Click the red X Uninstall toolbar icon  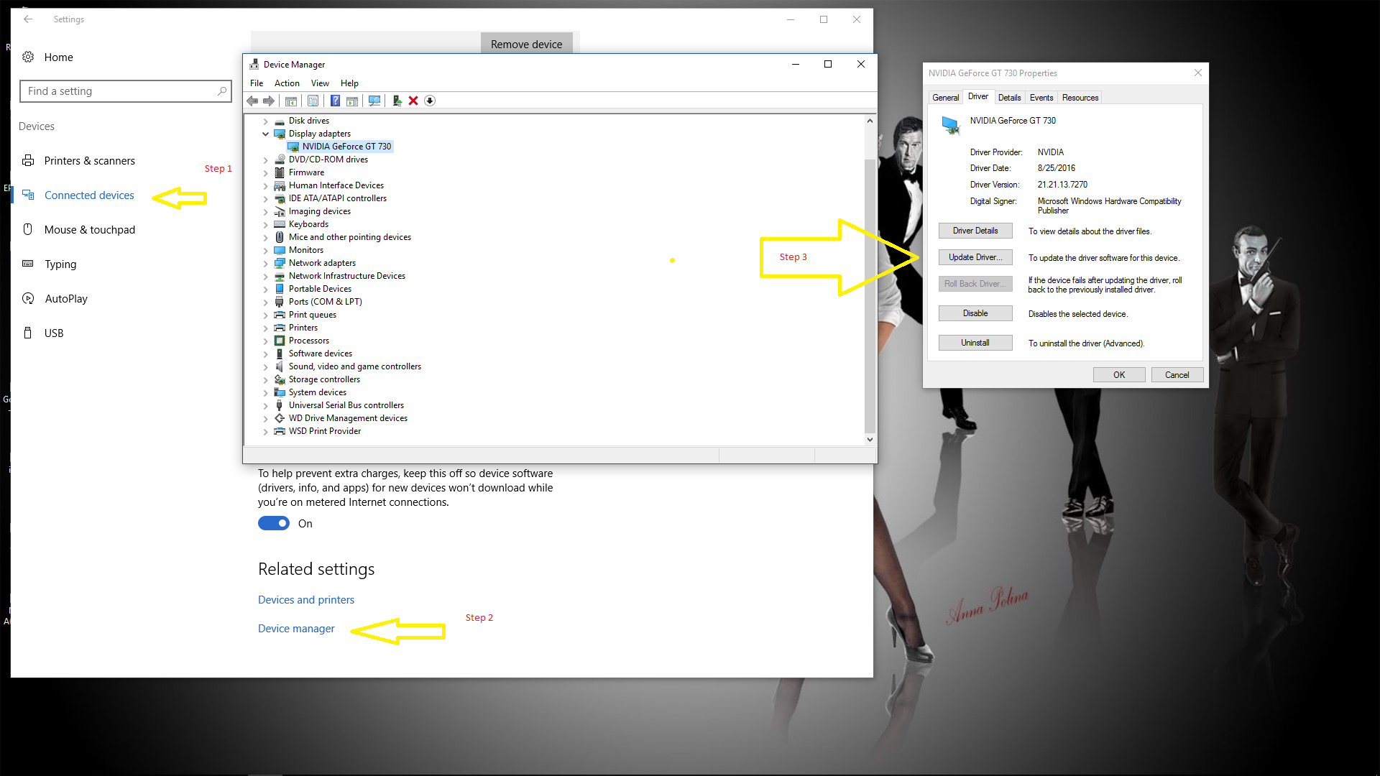click(x=413, y=101)
